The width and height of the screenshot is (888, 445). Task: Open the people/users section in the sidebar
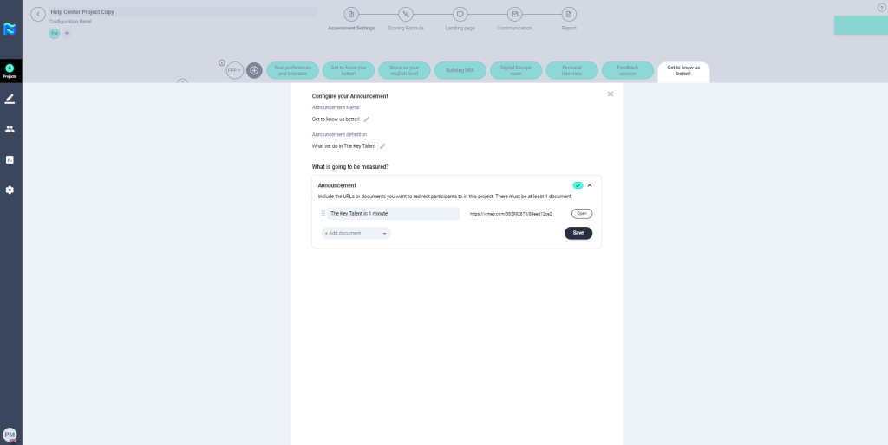(x=10, y=129)
